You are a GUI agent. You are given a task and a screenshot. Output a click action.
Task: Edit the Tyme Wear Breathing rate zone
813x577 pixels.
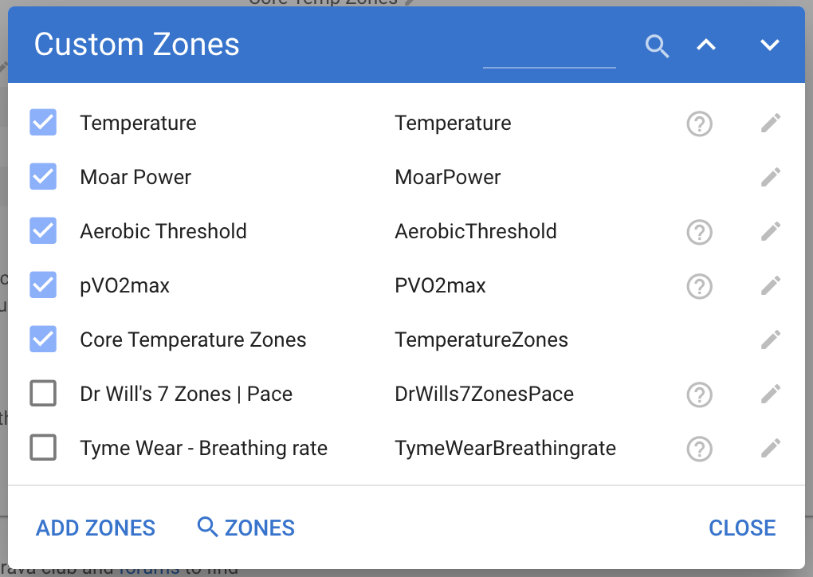tap(770, 448)
